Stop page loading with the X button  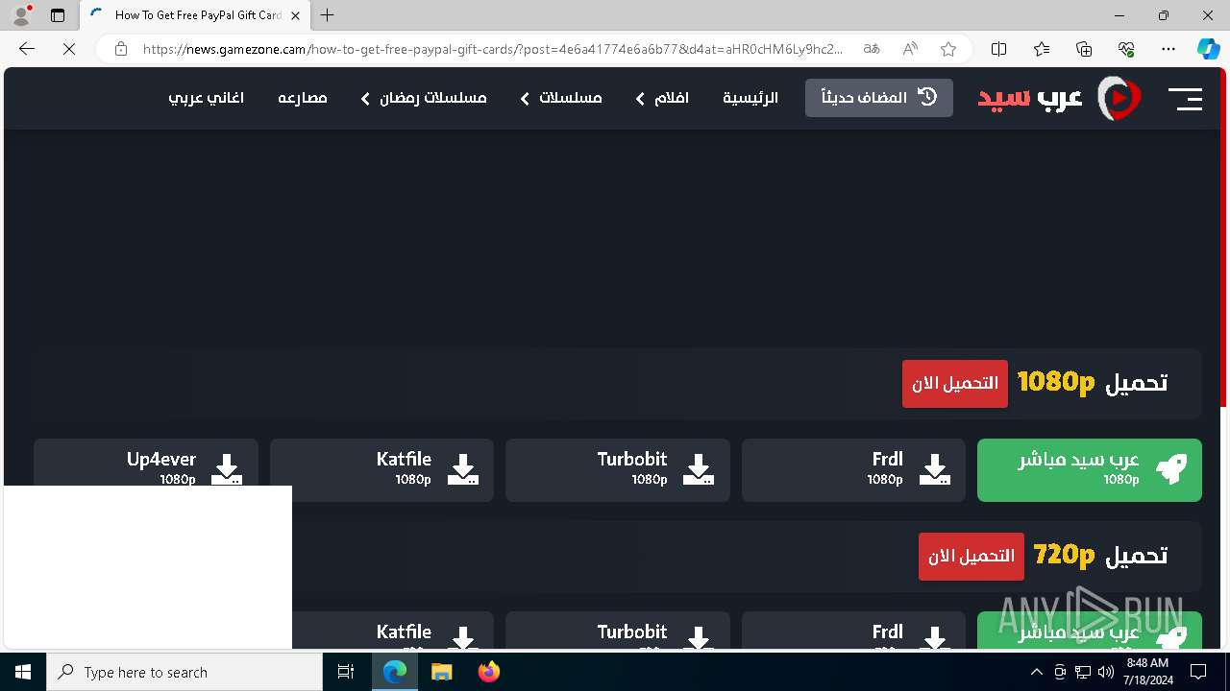coord(69,49)
